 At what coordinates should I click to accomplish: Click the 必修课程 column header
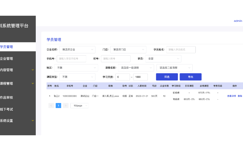point(204,86)
